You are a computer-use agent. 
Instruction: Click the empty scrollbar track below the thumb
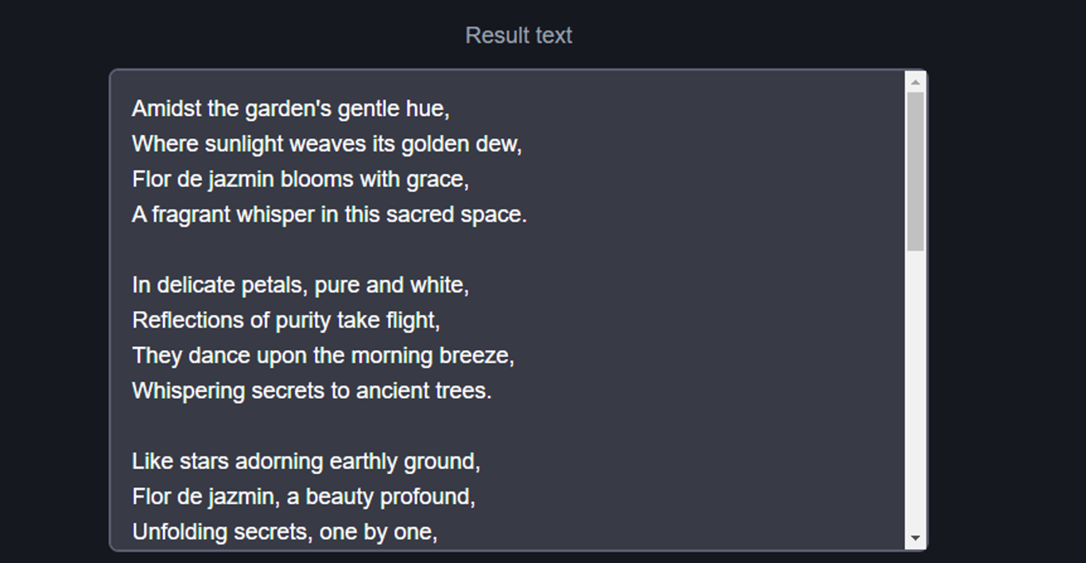click(915, 390)
